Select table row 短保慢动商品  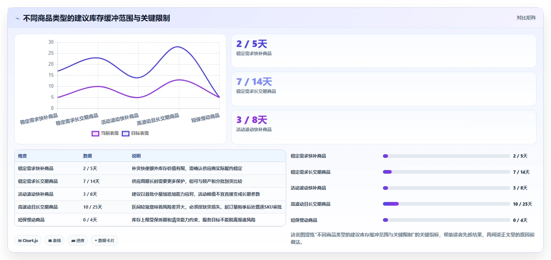[x=150, y=220]
